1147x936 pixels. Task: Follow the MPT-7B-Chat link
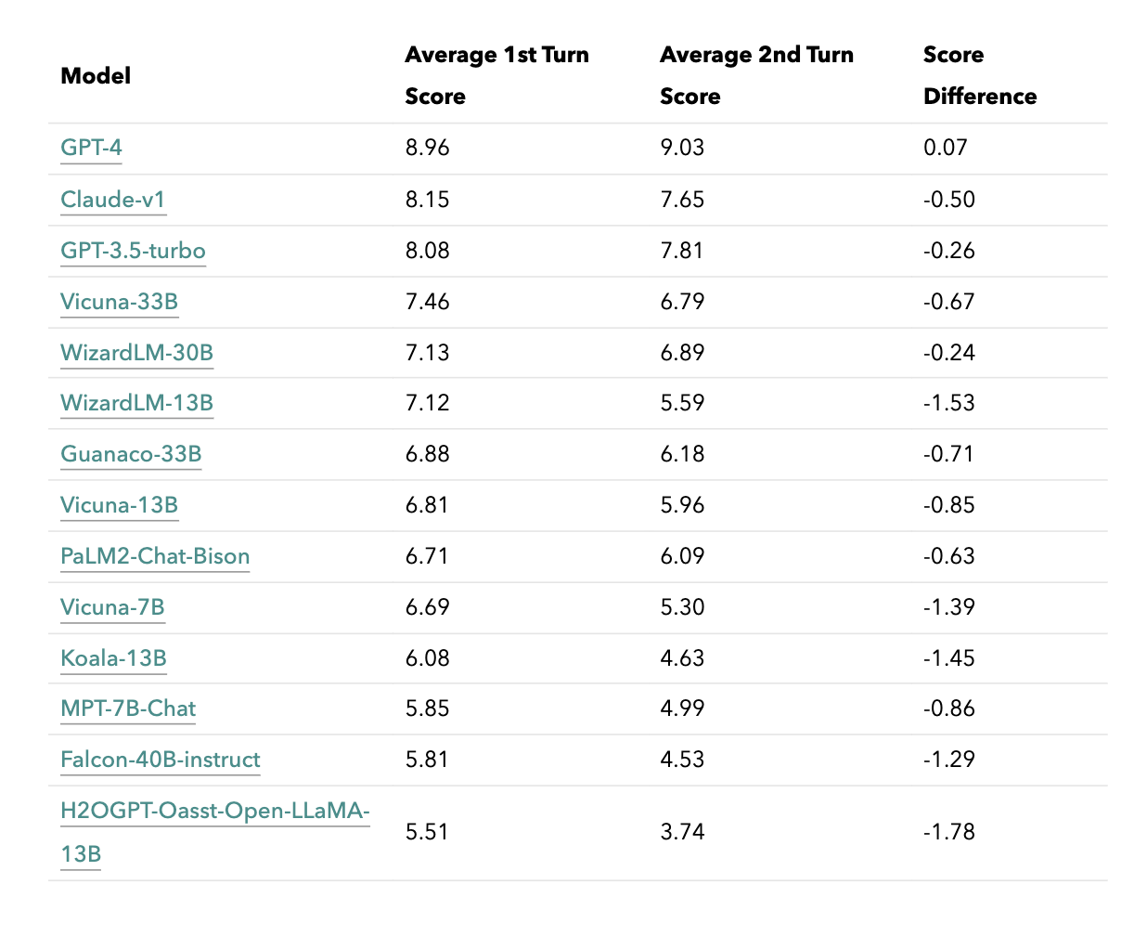coord(128,708)
